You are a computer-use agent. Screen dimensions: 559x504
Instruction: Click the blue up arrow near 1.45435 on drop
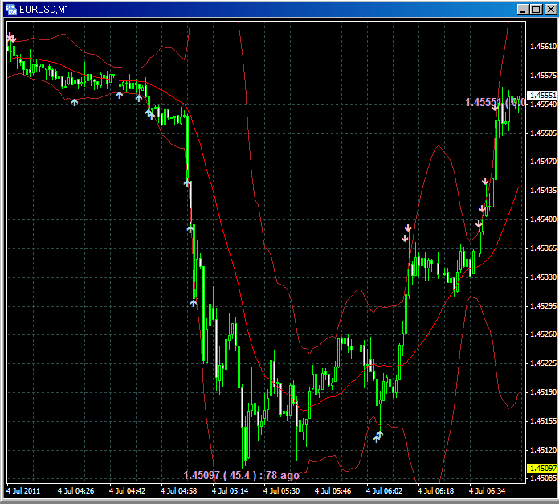pyautogui.click(x=187, y=183)
